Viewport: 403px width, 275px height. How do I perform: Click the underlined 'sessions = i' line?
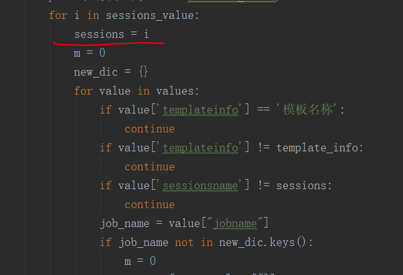point(111,34)
